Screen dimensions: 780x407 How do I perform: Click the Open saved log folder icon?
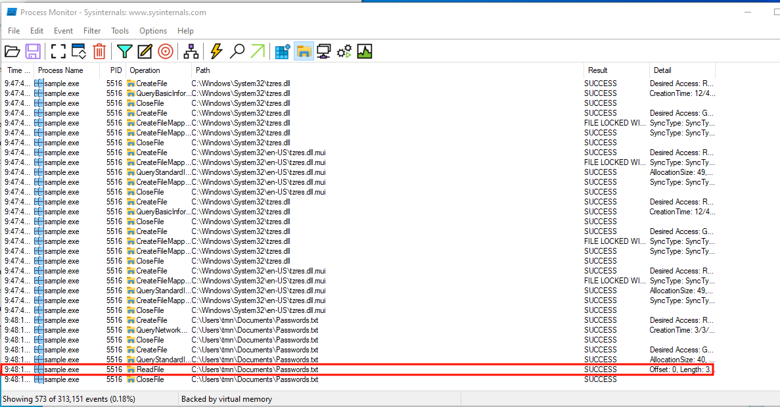[12, 51]
